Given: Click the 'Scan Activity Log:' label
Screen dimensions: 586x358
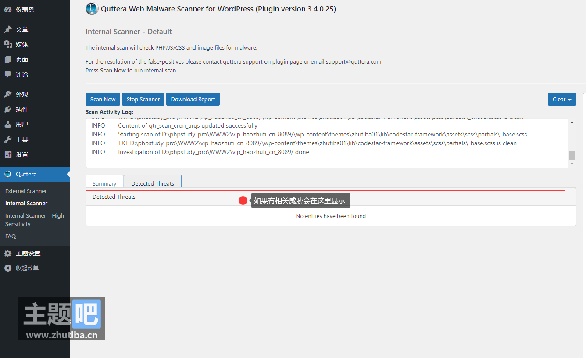Looking at the screenshot, I should [109, 112].
